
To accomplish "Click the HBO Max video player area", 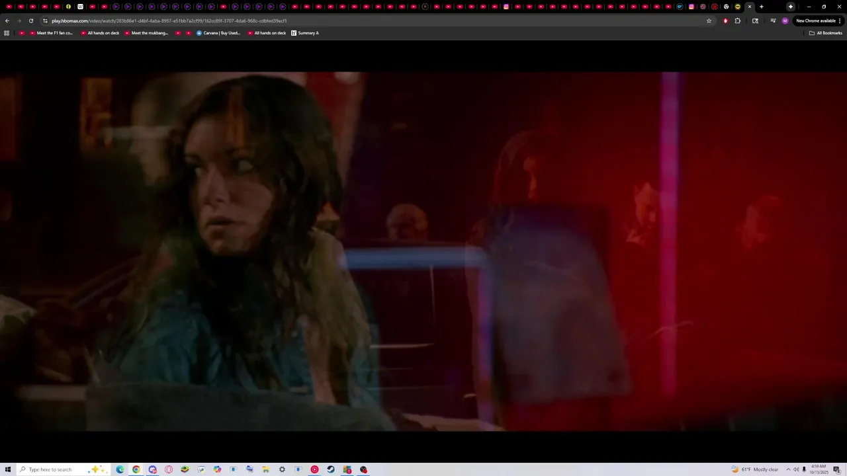I will coord(423,251).
